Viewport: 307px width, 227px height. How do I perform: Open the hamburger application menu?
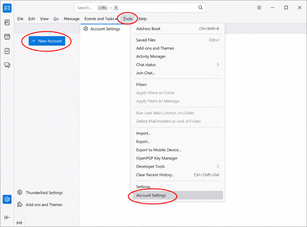pyautogui.click(x=259, y=8)
